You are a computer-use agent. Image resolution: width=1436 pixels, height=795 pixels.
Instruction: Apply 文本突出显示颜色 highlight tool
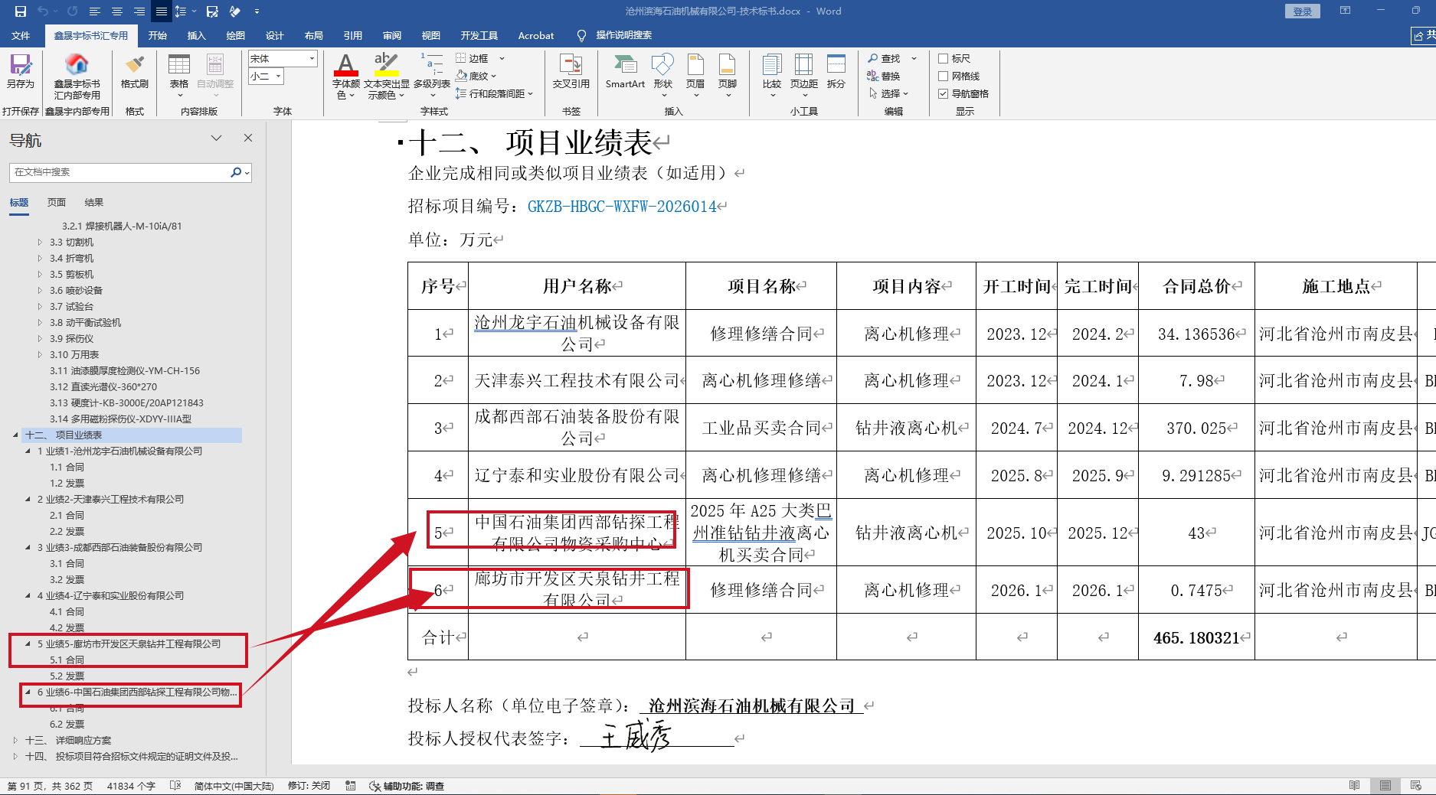(387, 76)
